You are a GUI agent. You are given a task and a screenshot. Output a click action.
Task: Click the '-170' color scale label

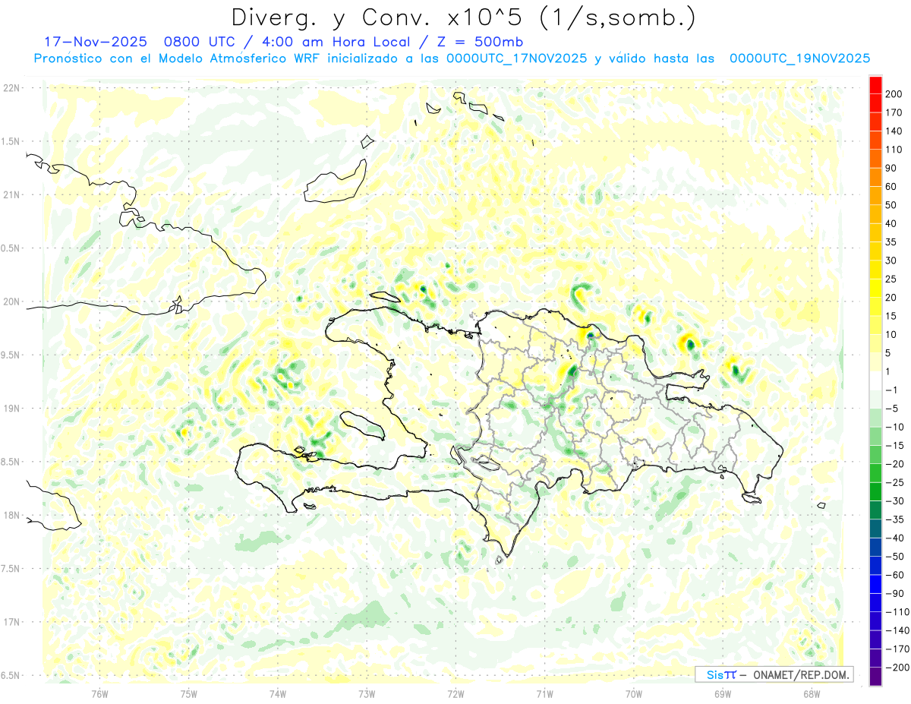pos(898,649)
